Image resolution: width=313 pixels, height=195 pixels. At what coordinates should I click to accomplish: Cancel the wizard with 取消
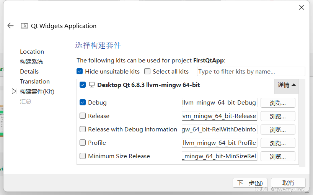(x=288, y=183)
